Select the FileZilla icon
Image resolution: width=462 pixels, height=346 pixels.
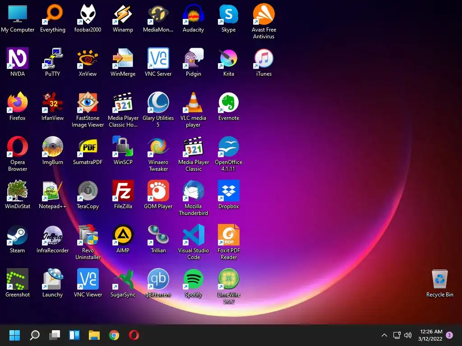pyautogui.click(x=123, y=191)
